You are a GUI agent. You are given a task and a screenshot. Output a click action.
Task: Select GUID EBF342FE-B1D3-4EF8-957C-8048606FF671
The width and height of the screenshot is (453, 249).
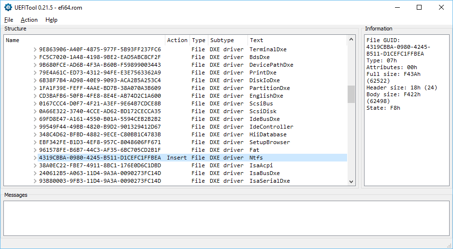(x=100, y=143)
